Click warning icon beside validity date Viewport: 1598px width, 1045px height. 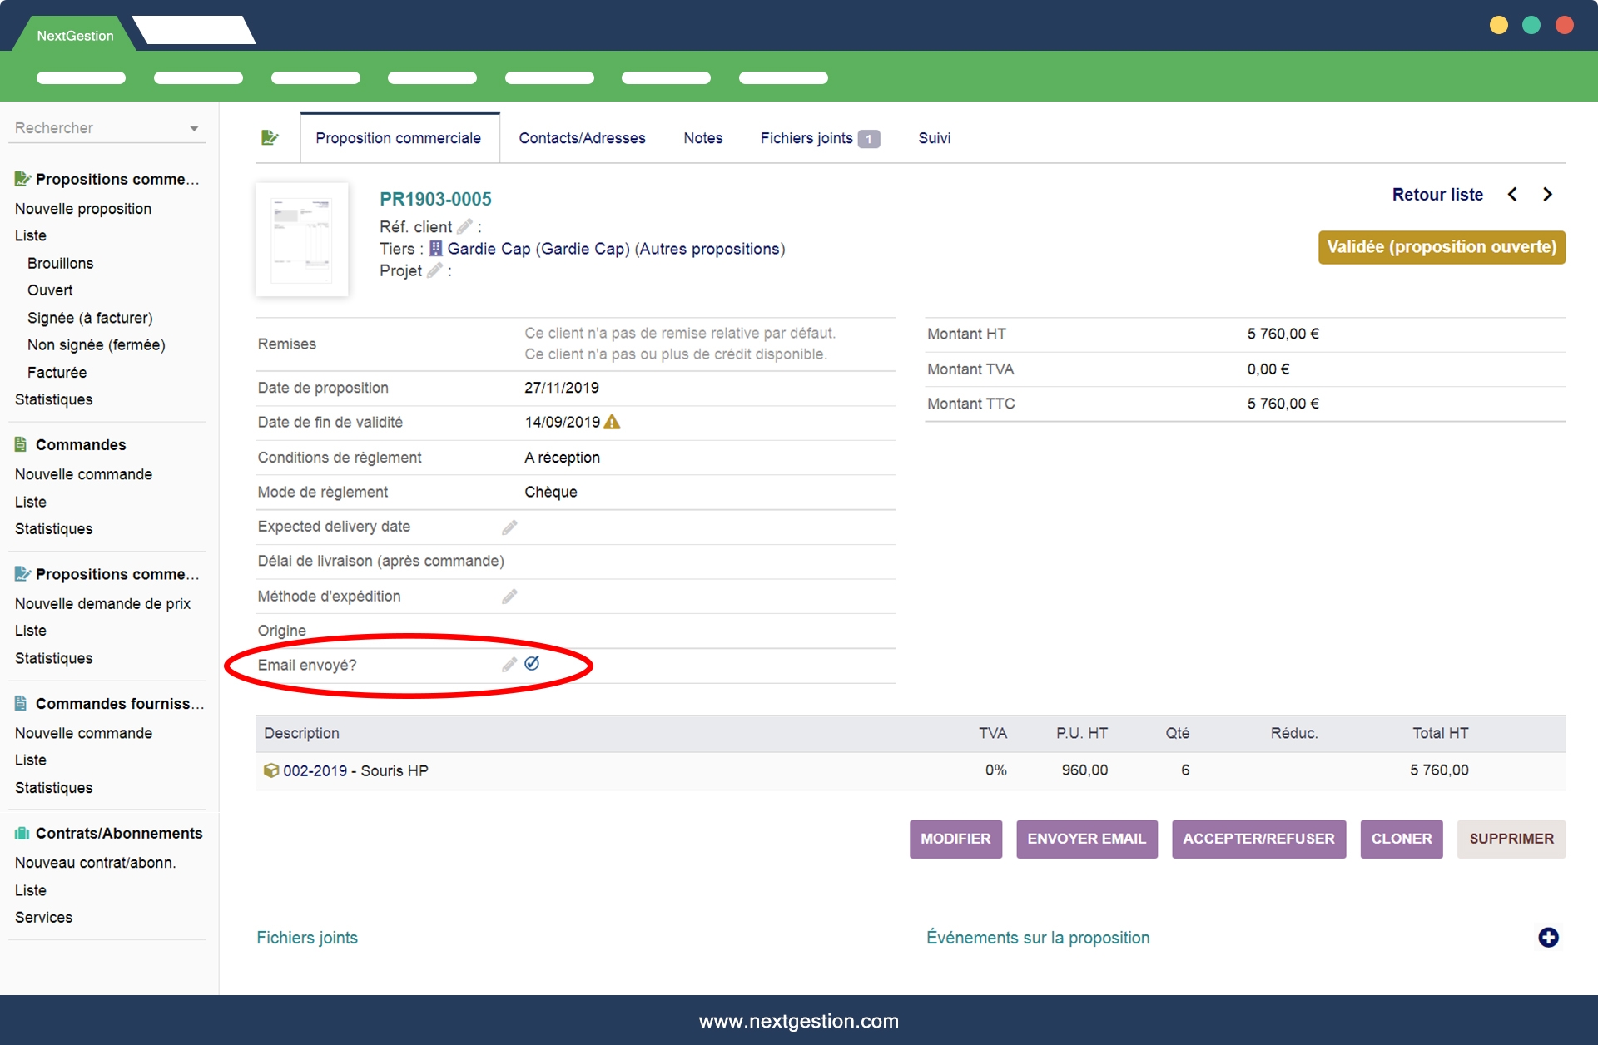tap(613, 422)
